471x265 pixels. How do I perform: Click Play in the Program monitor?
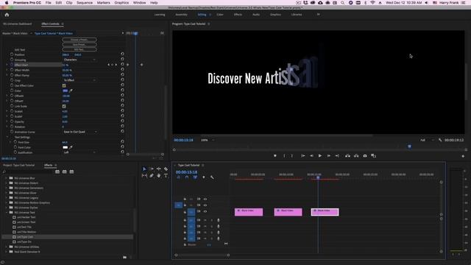pyautogui.click(x=320, y=155)
